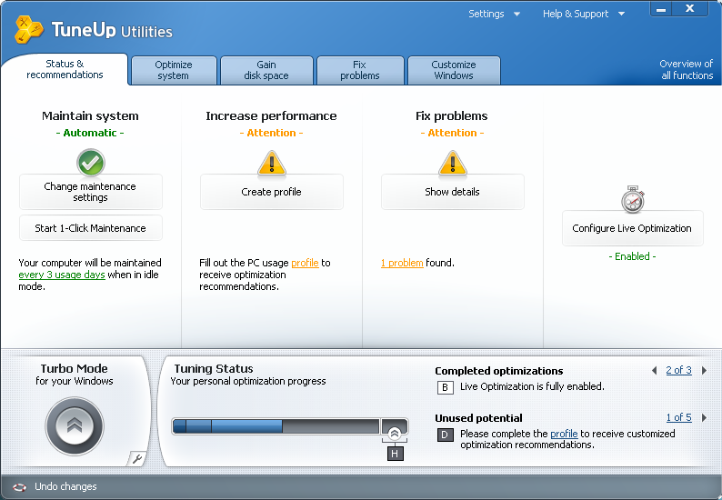Click the Create profile button
Viewport: 722px width, 500px height.
coord(272,192)
